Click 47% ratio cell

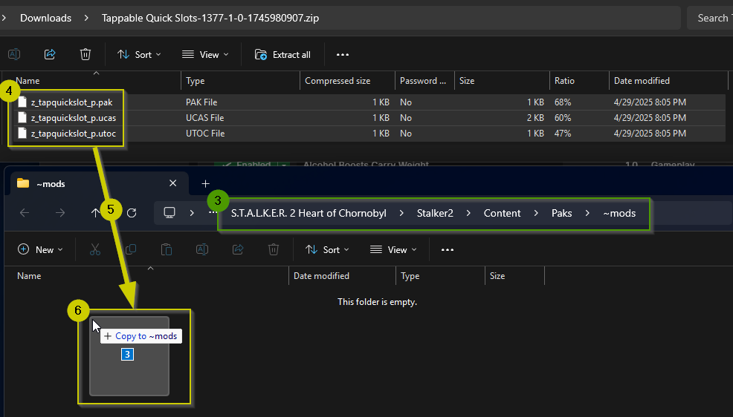563,134
